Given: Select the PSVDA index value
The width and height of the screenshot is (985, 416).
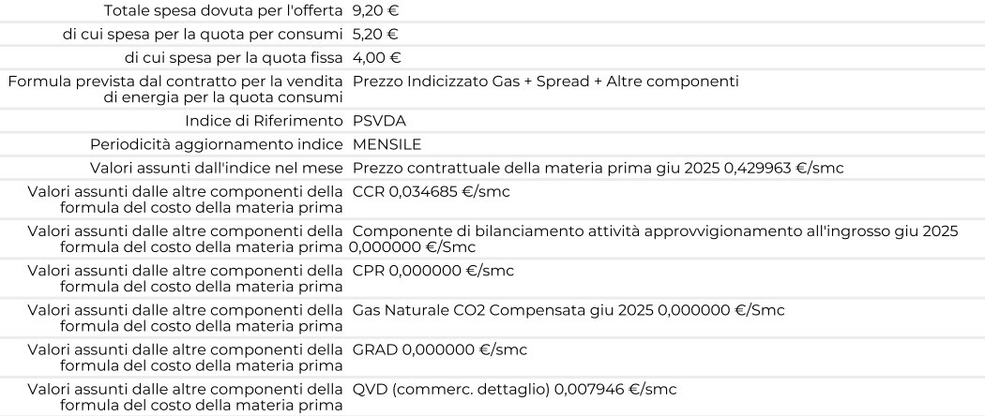Looking at the screenshot, I should click(x=379, y=121).
